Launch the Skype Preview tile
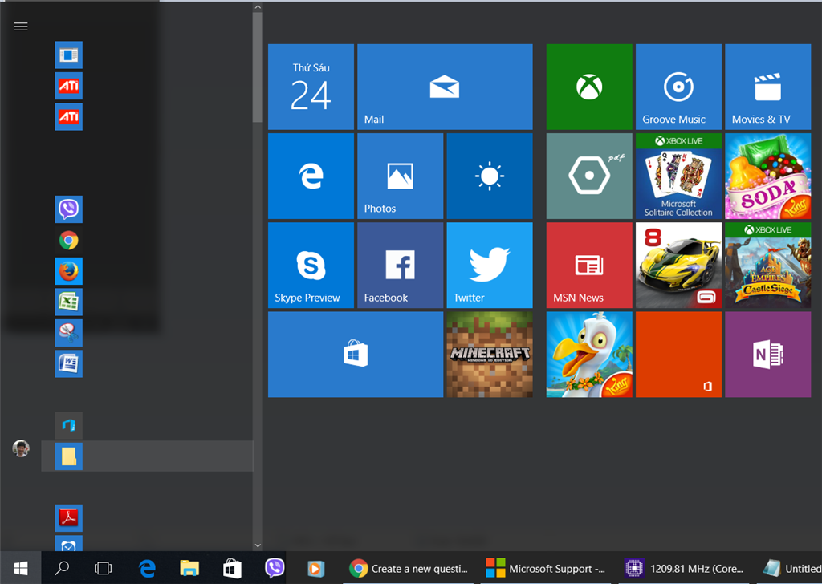Image resolution: width=822 pixels, height=584 pixels. [311, 265]
